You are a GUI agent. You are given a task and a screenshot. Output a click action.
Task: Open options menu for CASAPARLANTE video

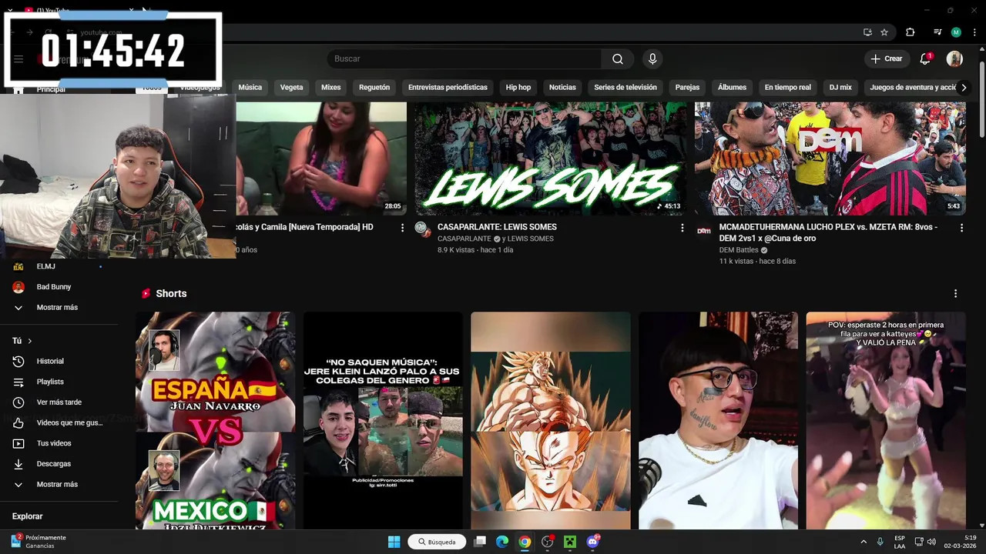[x=682, y=228]
